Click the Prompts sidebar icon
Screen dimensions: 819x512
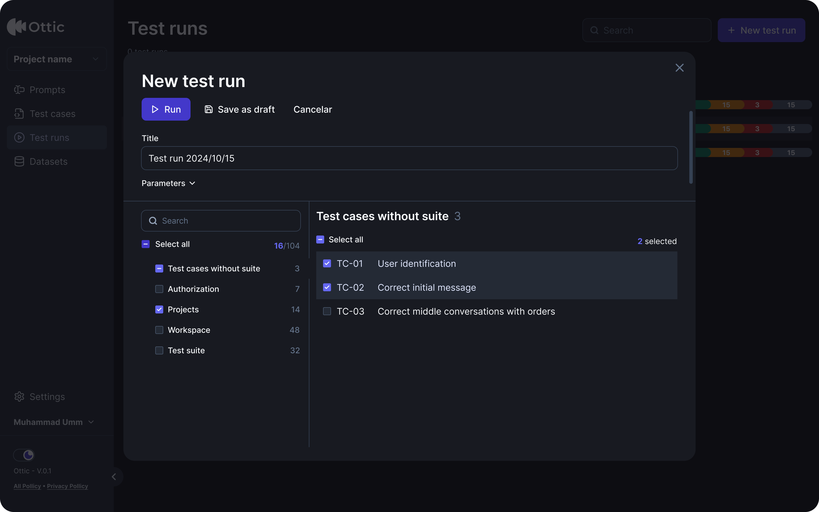(19, 90)
